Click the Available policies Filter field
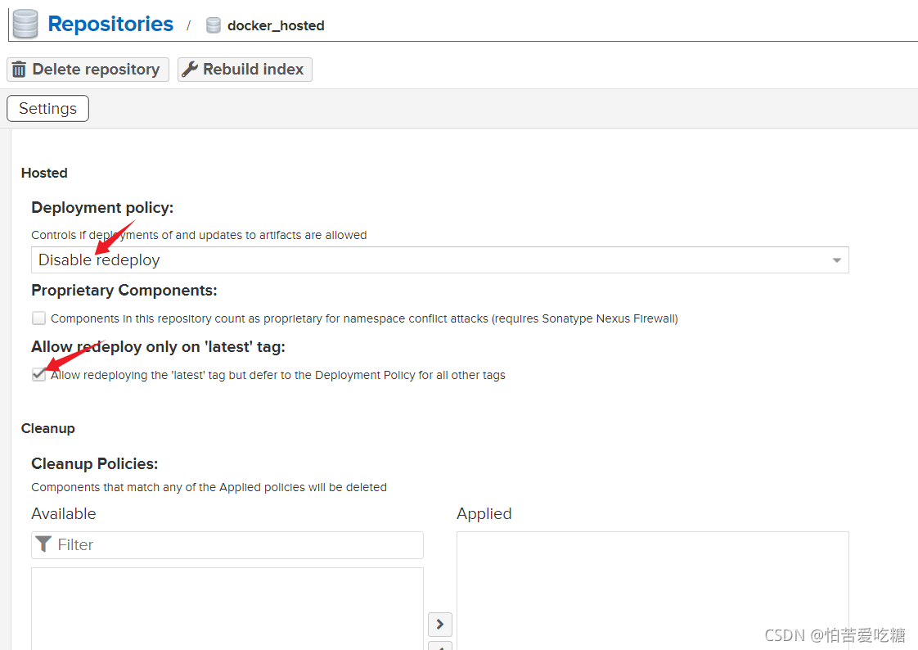Screen dimensions: 918x650 (227, 545)
